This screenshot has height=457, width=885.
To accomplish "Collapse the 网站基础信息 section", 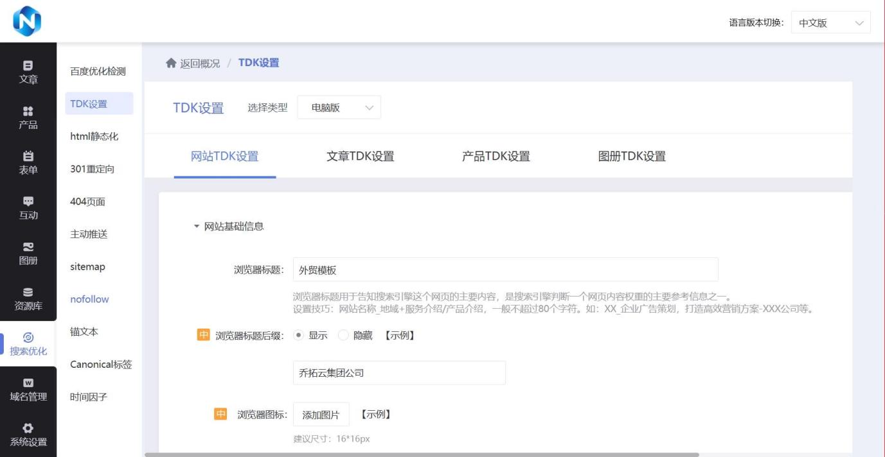I will tap(197, 227).
